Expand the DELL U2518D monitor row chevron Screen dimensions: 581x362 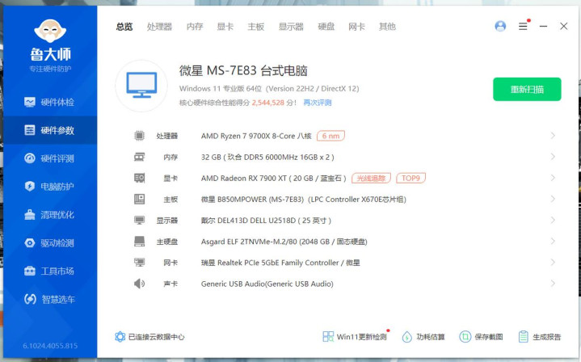tap(553, 220)
